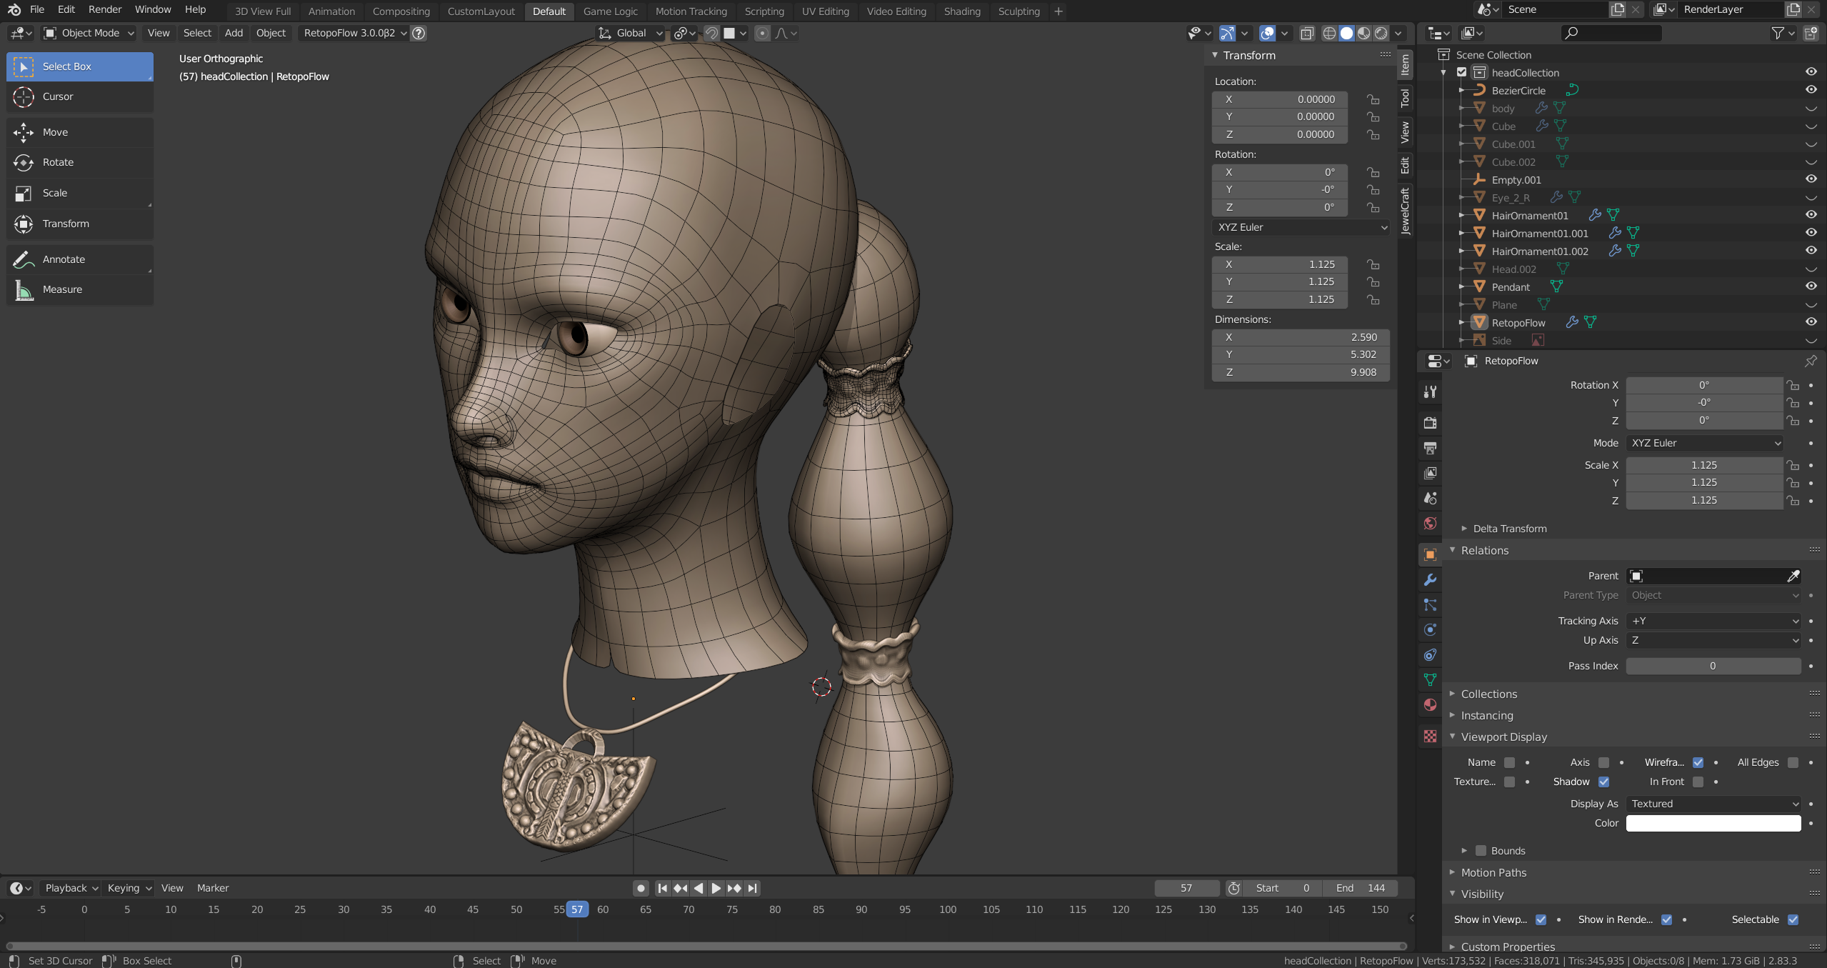Disable the Shadow checkbox
The width and height of the screenshot is (1827, 968).
1604,782
